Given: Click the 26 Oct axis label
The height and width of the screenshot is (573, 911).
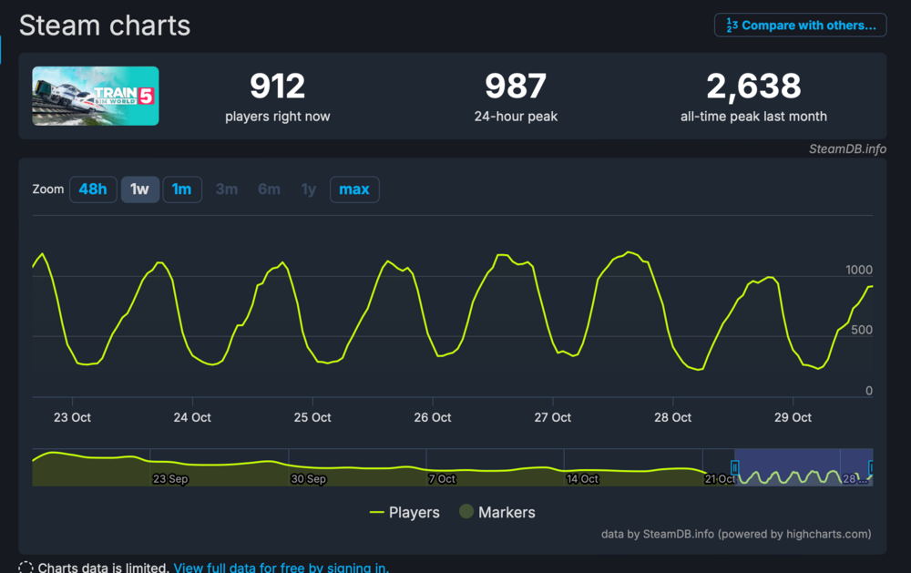Looking at the screenshot, I should [432, 417].
